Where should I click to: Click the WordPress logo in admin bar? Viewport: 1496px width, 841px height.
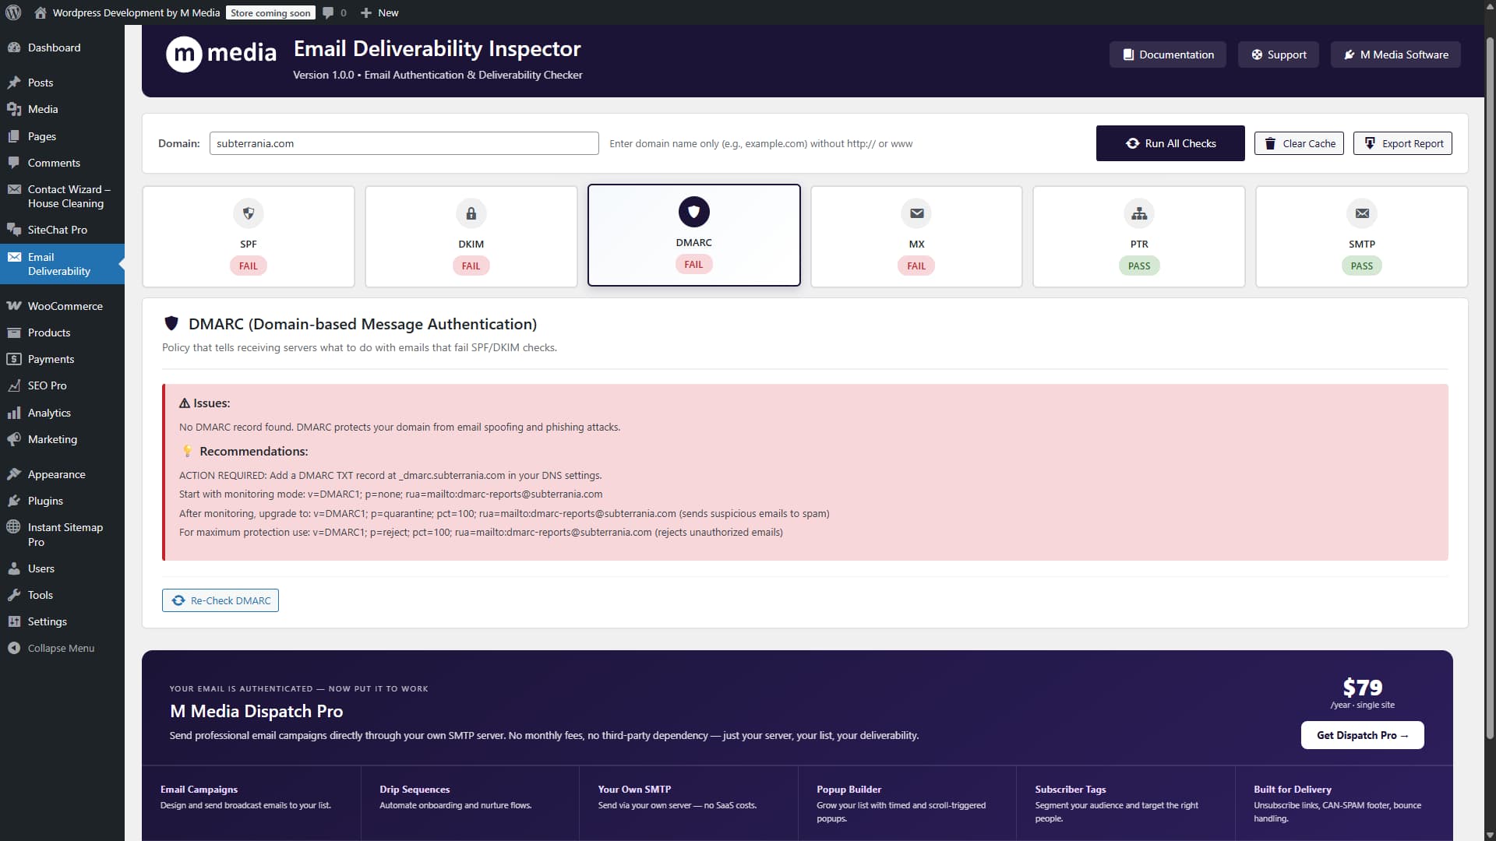13,12
